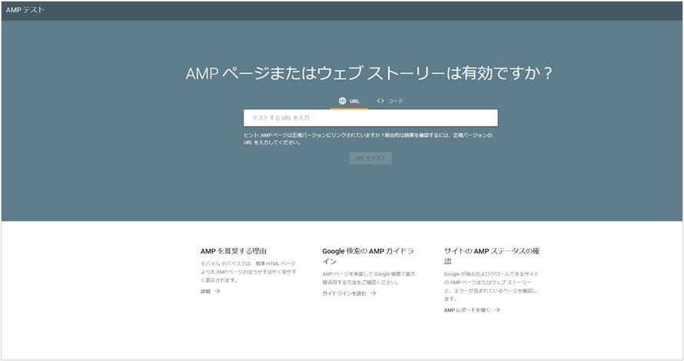
Task: Open the AMP レポートを開く link
Action: point(467,310)
